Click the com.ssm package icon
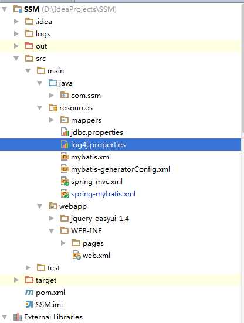Viewport: 244px width, 323px height. [65, 96]
